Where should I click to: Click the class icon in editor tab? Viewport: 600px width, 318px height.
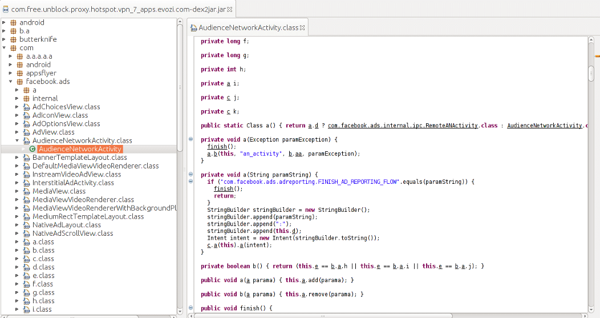coord(194,27)
